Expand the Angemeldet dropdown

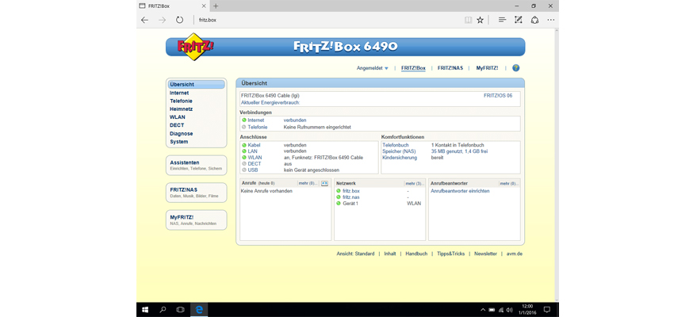click(x=373, y=68)
